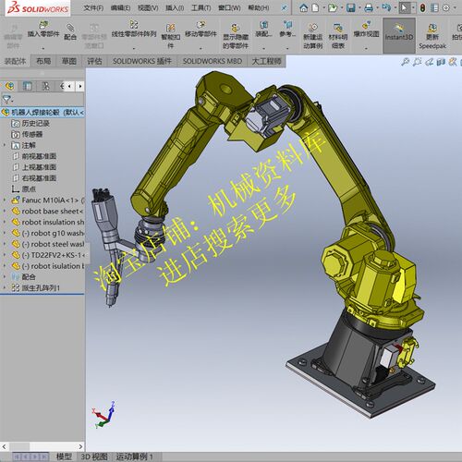This screenshot has width=462, height=462.
Task: Open the Options gear icon
Action: (x=445, y=7)
